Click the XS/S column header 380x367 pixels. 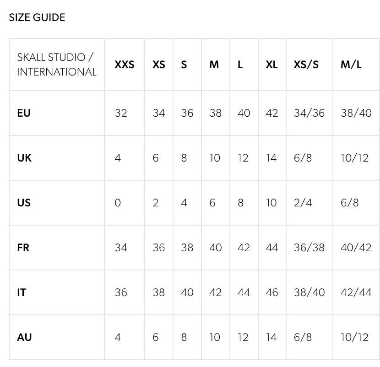point(306,65)
